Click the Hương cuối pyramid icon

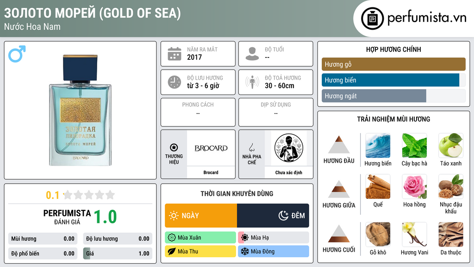click(x=339, y=234)
